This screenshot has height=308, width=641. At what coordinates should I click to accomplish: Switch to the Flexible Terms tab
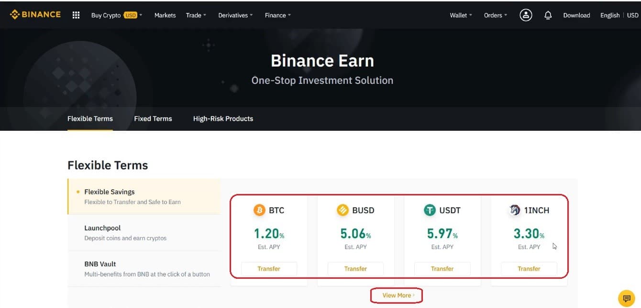point(90,118)
